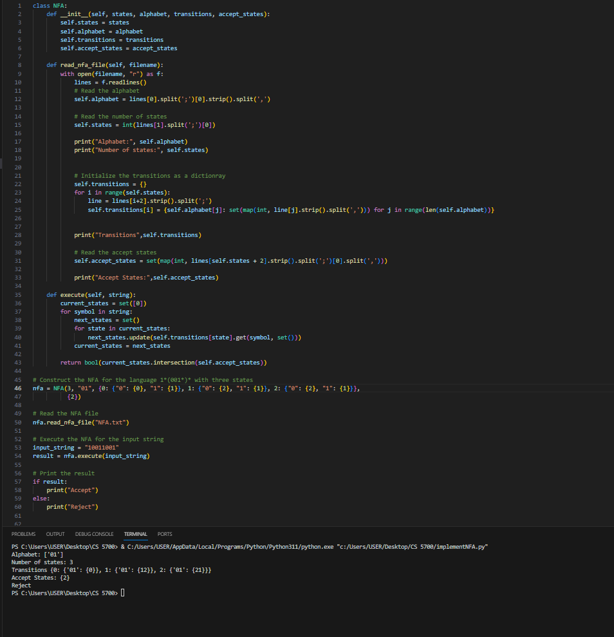Click line number 46 to place cursor
This screenshot has width=614, height=637.
pos(17,388)
